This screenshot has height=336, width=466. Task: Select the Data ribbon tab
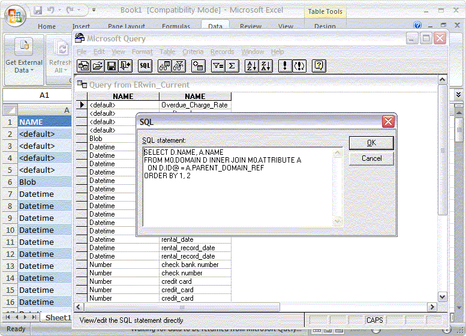[215, 26]
